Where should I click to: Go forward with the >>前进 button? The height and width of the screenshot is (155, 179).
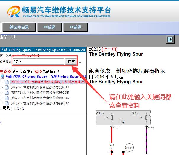(75, 27)
